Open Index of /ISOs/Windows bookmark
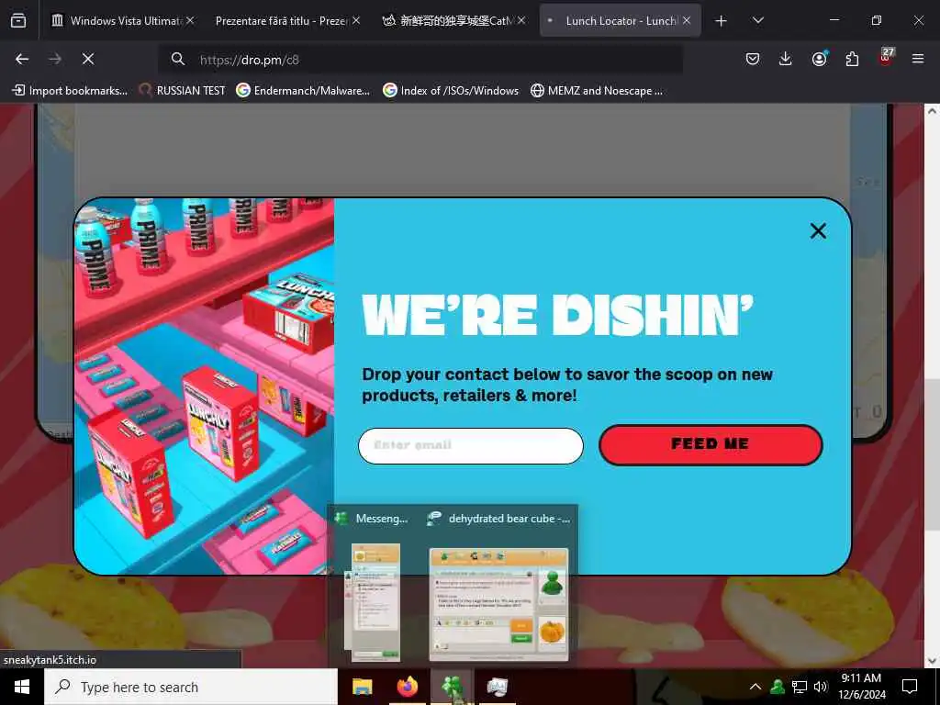Viewport: 940px width, 705px height. (x=451, y=91)
